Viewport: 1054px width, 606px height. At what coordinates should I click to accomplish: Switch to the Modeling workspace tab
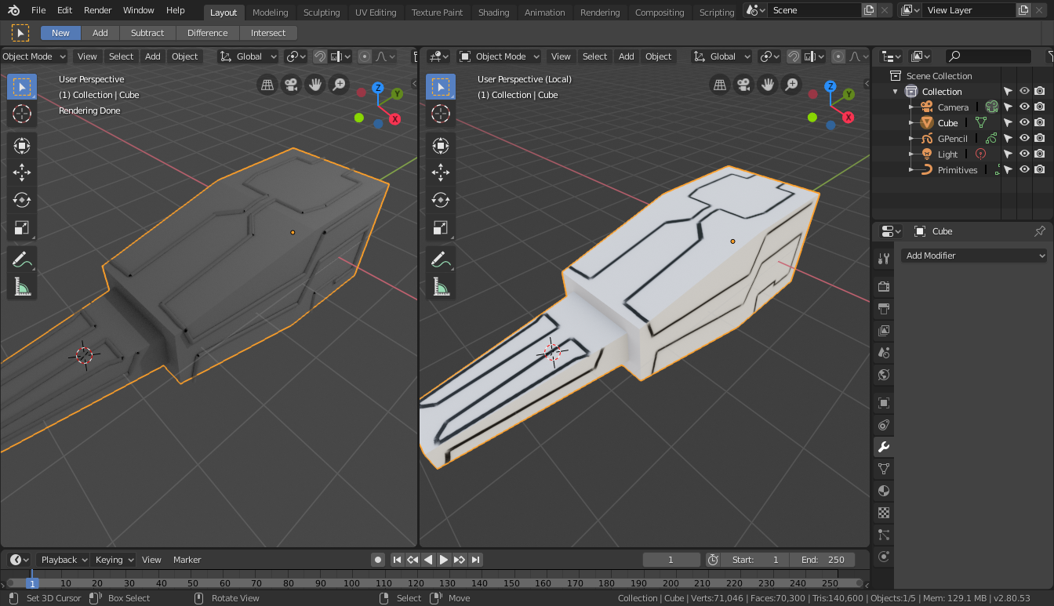point(270,13)
